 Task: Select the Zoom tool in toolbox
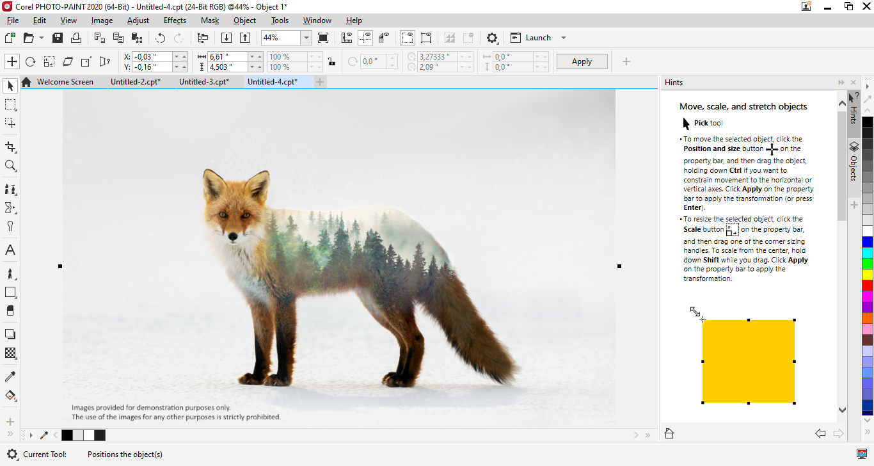coord(10,166)
